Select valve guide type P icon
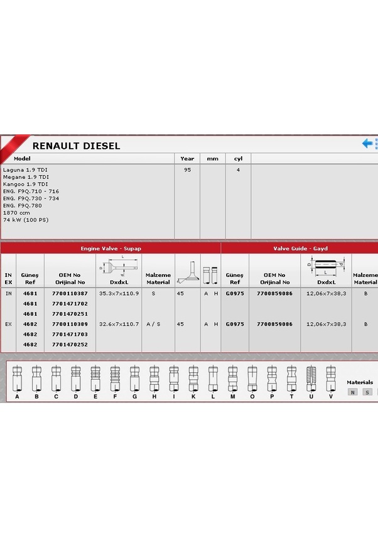The image size is (378, 538). pyautogui.click(x=272, y=379)
